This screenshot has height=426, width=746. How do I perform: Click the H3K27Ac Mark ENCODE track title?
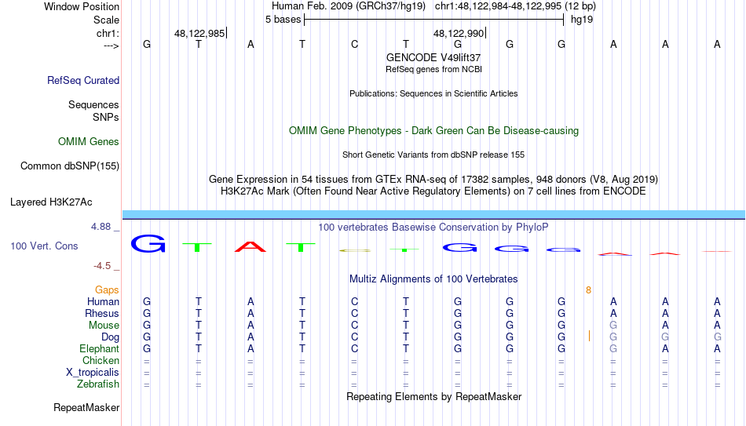(433, 191)
